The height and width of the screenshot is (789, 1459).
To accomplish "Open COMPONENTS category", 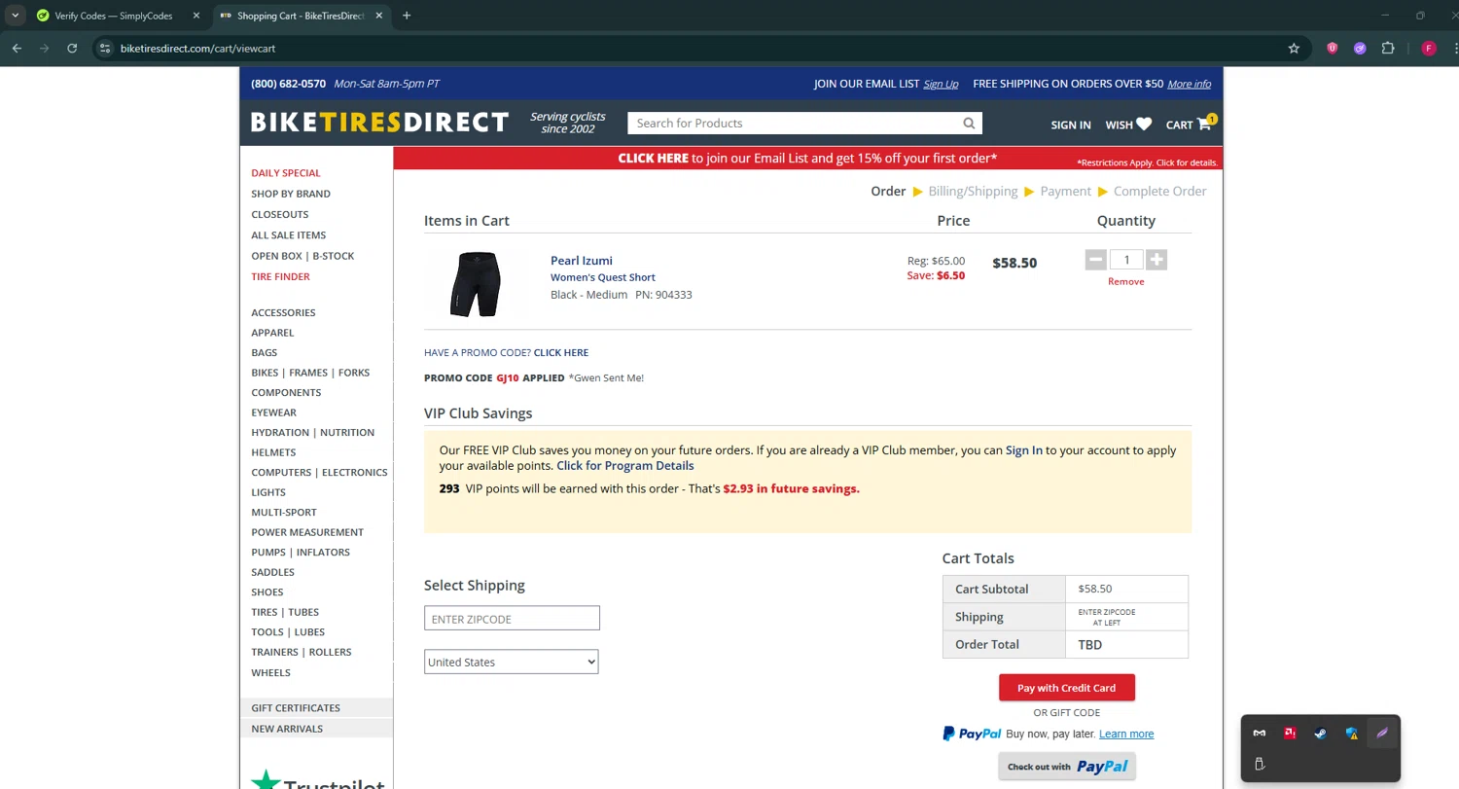I will click(286, 392).
